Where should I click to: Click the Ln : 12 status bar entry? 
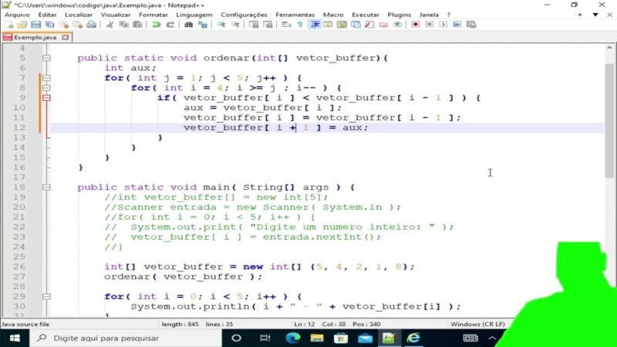coord(305,324)
